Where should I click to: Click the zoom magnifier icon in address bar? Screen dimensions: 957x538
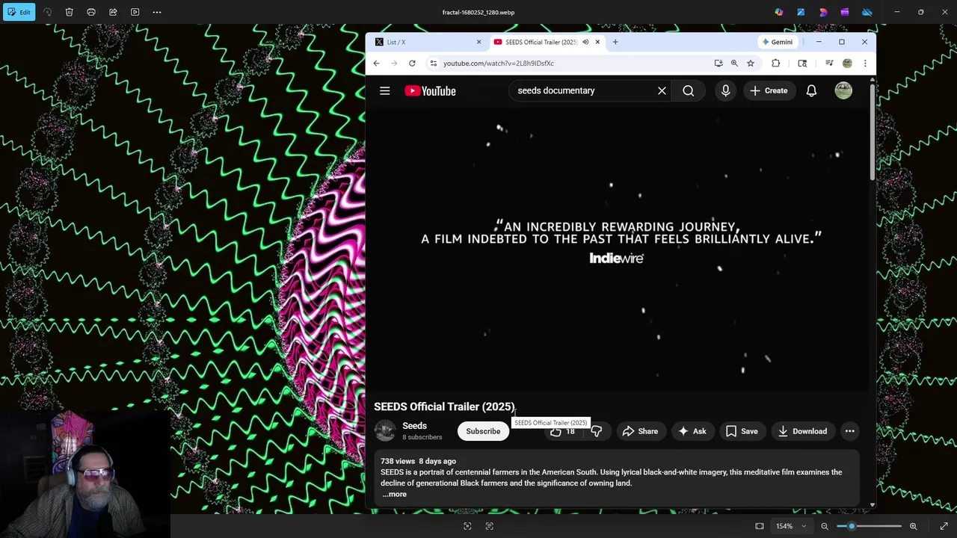(734, 64)
